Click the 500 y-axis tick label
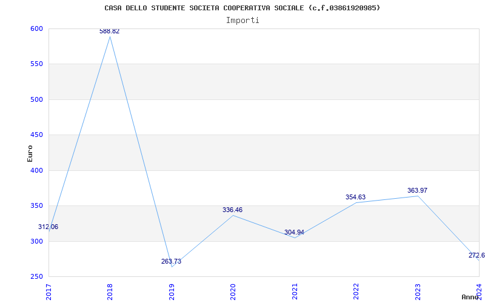 click(x=36, y=99)
